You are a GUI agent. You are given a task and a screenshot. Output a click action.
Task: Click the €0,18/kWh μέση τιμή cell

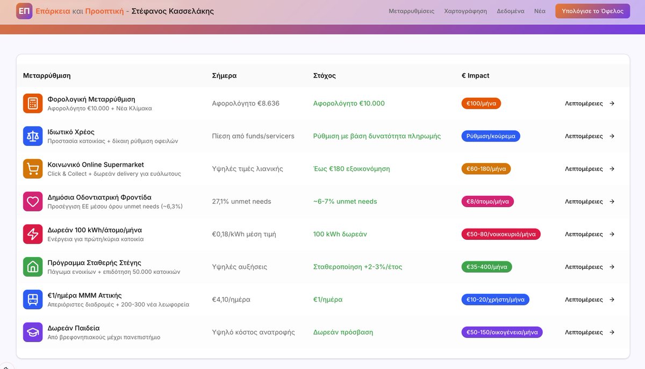pyautogui.click(x=244, y=234)
